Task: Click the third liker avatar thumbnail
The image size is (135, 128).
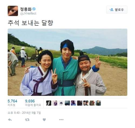Action: 61,103
